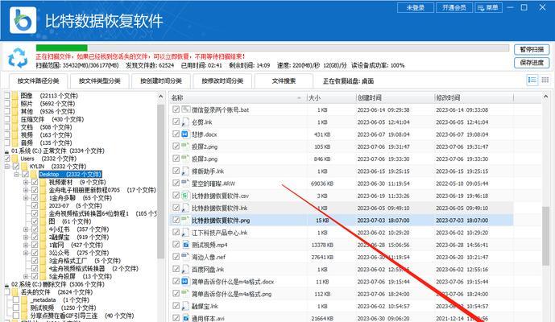555x322 pixels.
Task: Toggle checkbox for Desktop folder
Action: point(25,174)
